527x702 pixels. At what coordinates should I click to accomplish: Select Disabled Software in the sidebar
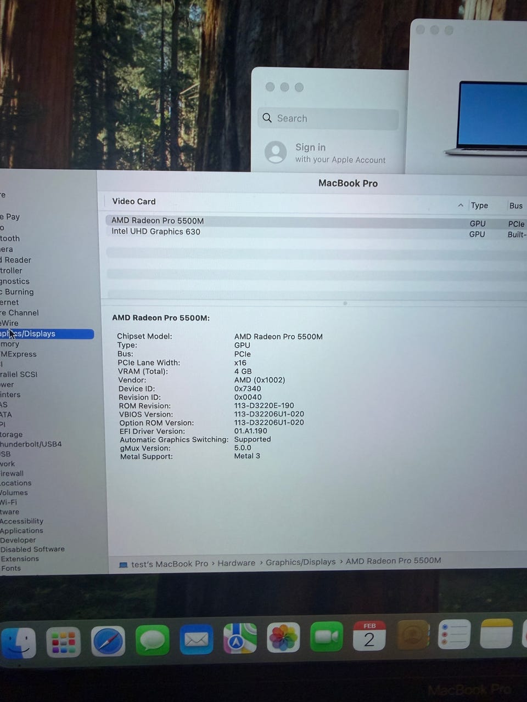coord(32,550)
